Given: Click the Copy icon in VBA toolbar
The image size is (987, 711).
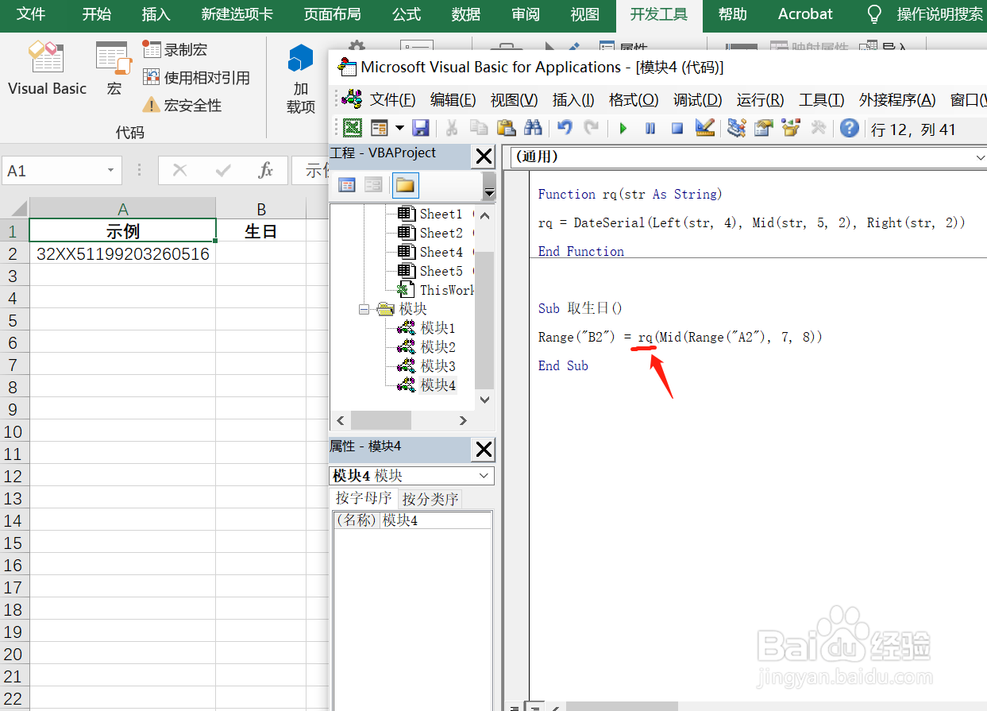Looking at the screenshot, I should pos(479,128).
